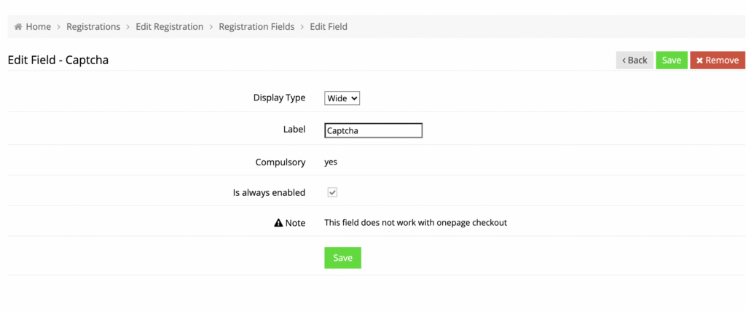Viewport: 746px width, 311px height.
Task: Open Edit Registration breadcrumb link
Action: [x=169, y=27]
